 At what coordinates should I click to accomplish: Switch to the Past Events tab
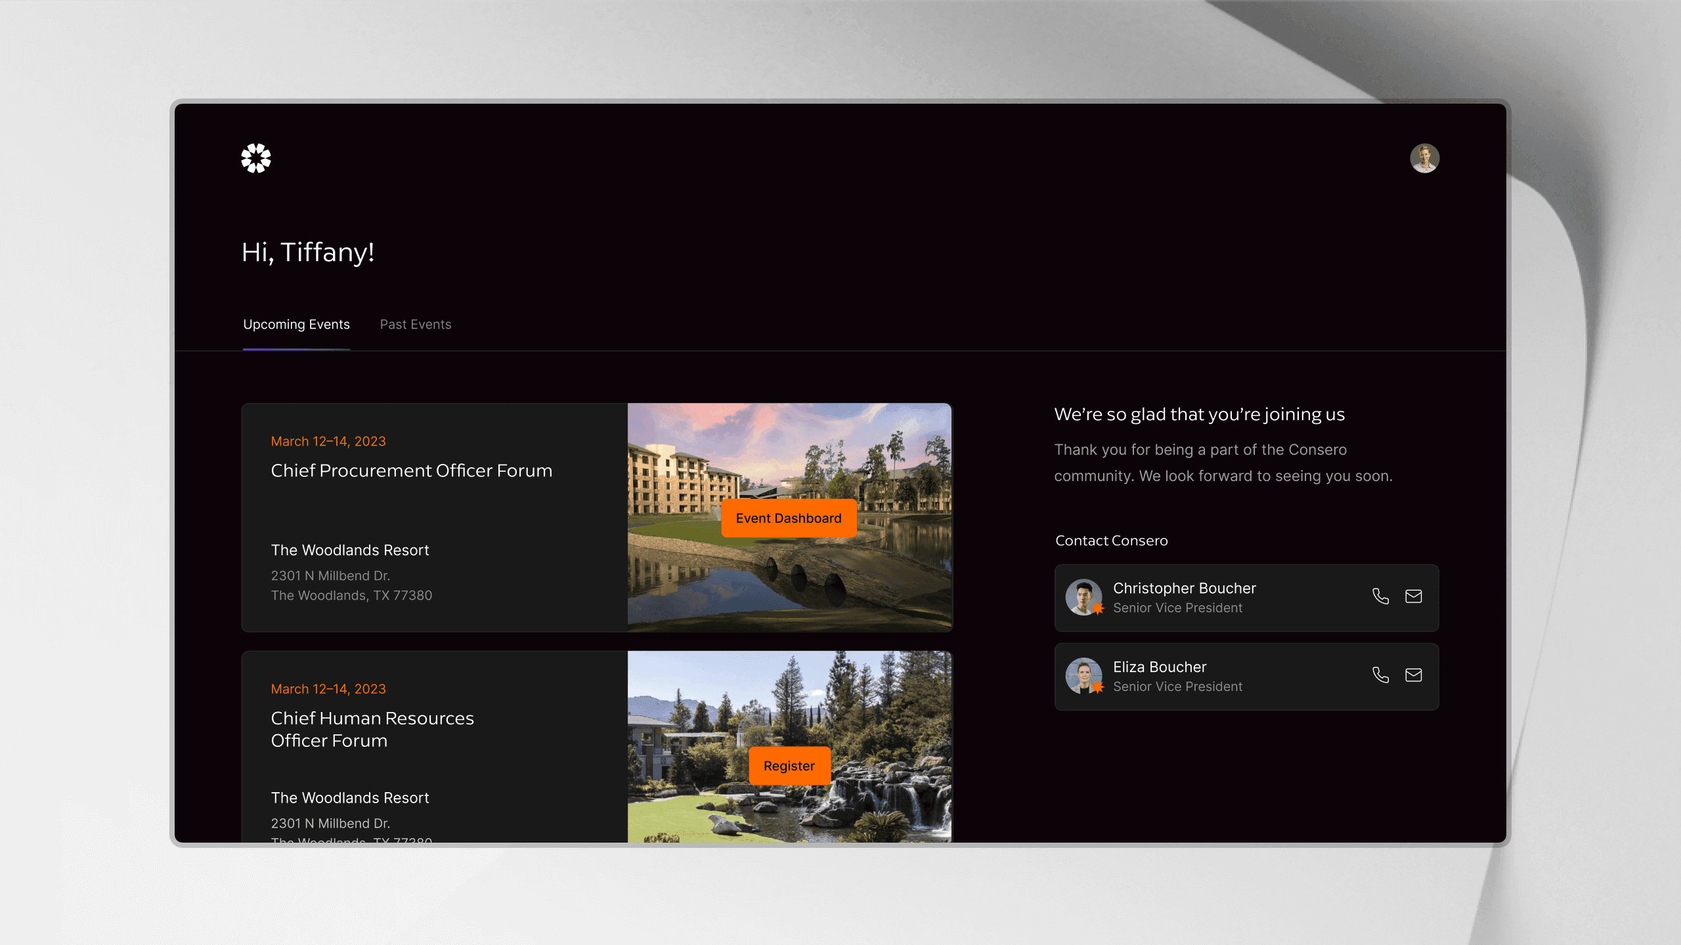pyautogui.click(x=416, y=324)
